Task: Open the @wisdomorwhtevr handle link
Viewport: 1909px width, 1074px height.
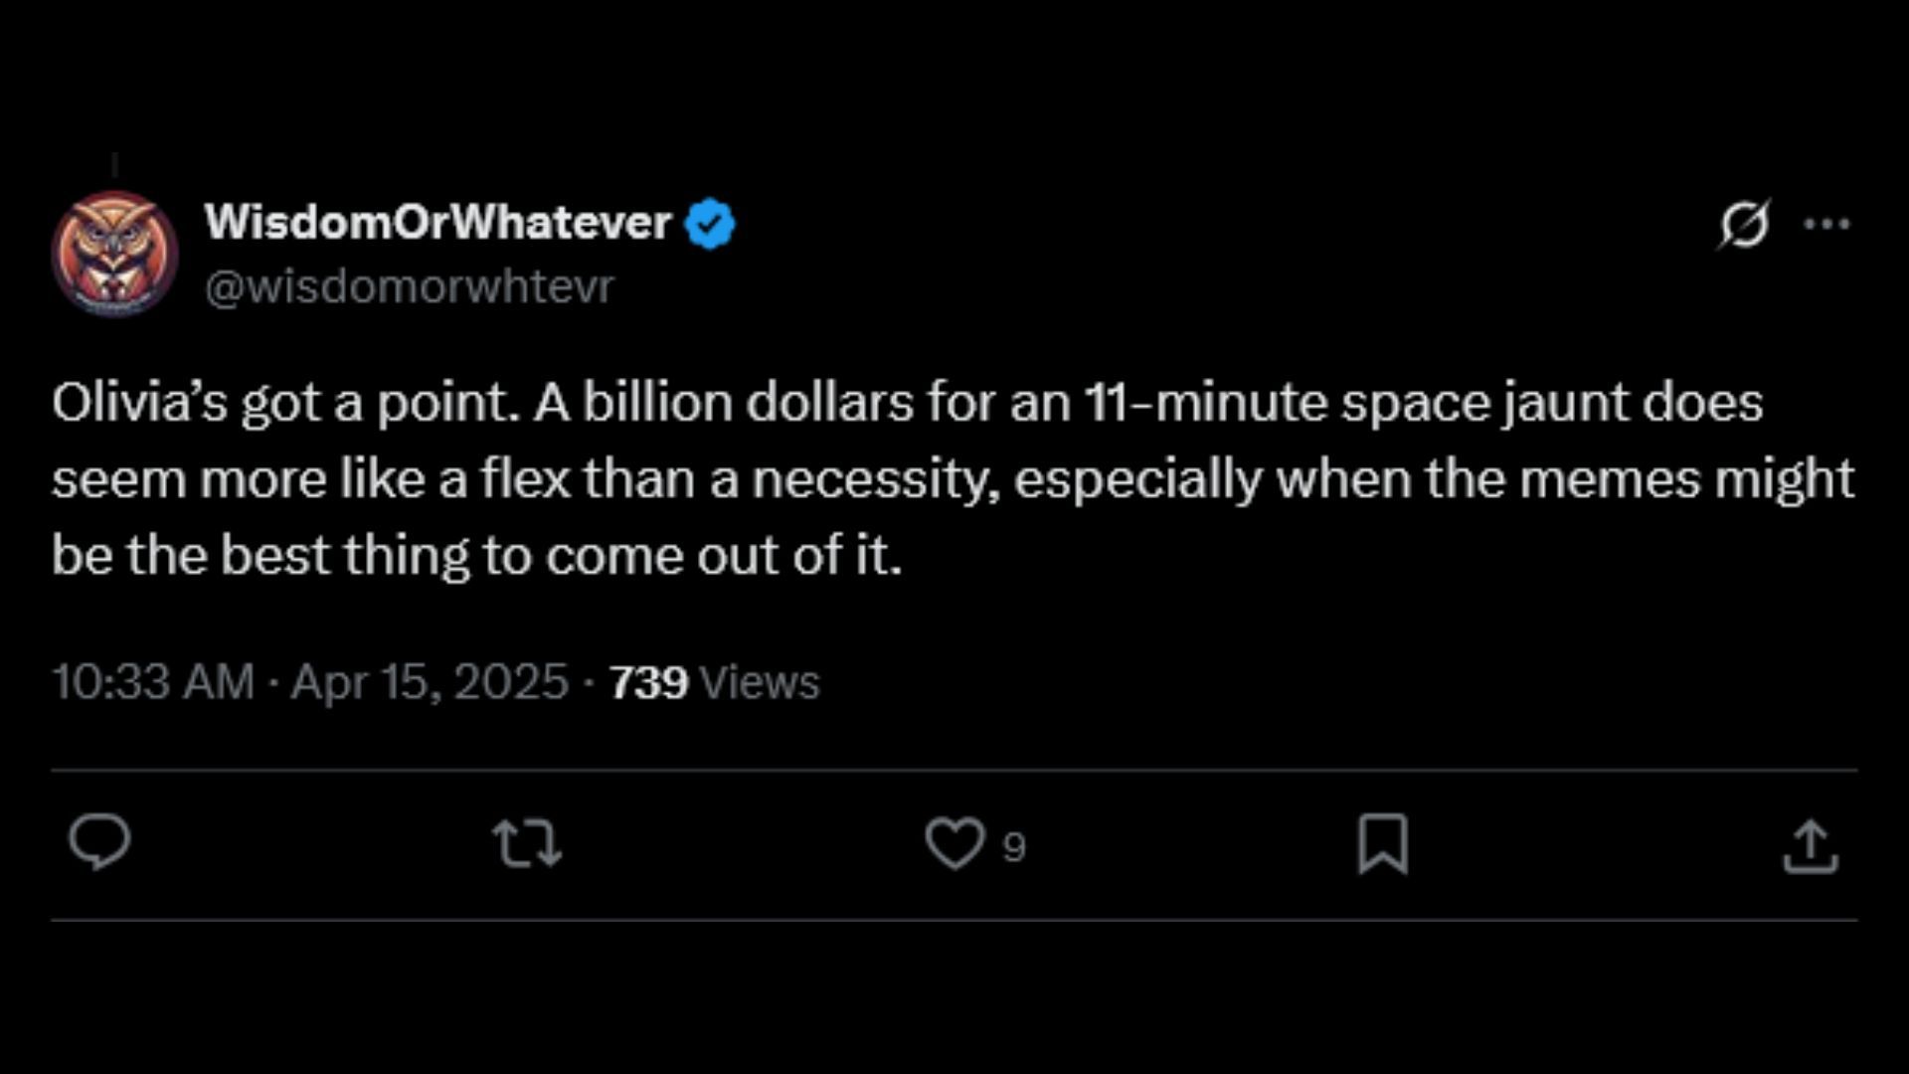Action: 409,287
